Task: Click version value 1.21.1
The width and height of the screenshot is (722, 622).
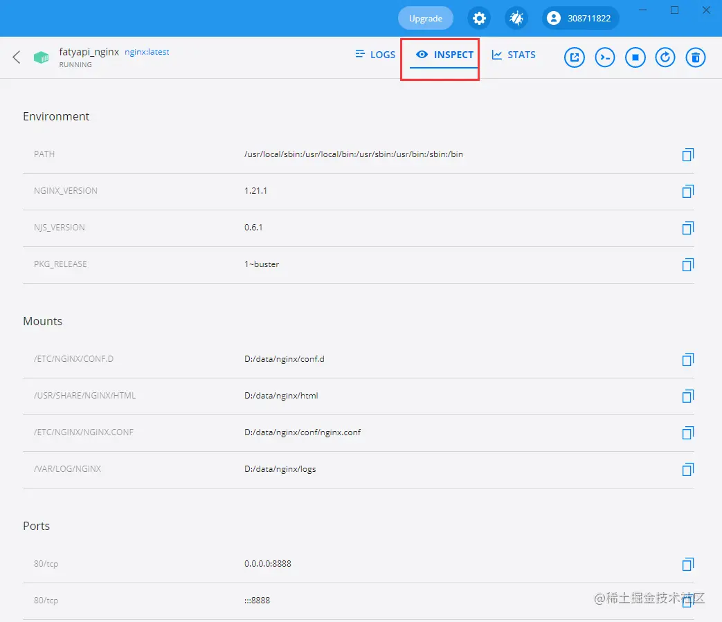Action: pos(255,191)
